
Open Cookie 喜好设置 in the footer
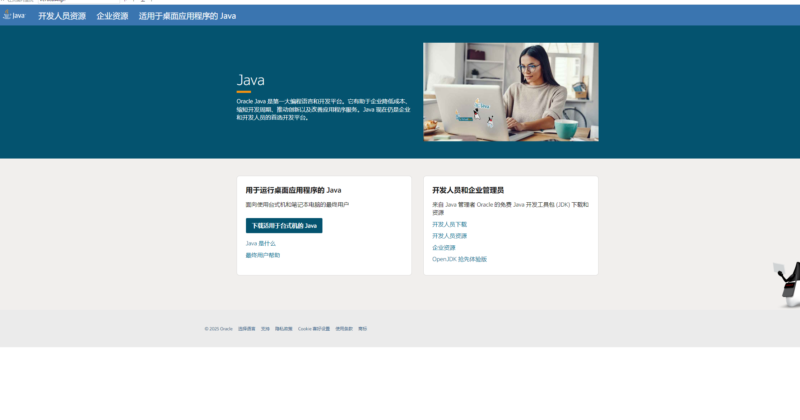314,329
